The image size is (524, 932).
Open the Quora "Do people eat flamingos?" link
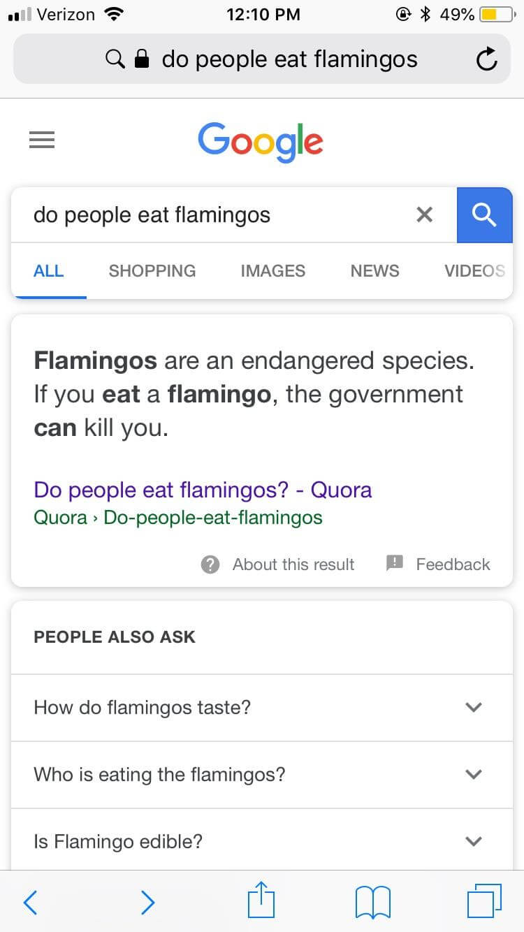(203, 490)
